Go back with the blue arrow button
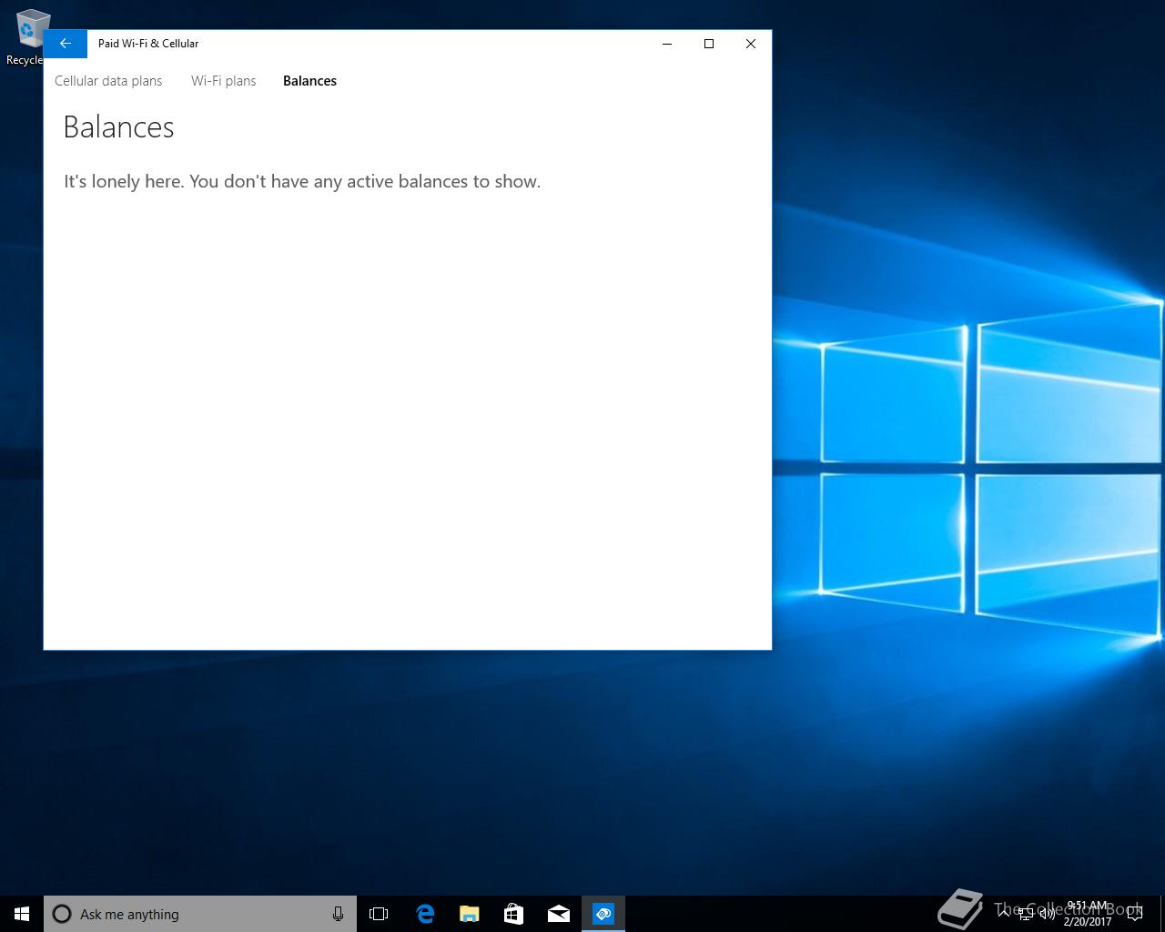Screen dimensions: 1165x932 click(66, 44)
